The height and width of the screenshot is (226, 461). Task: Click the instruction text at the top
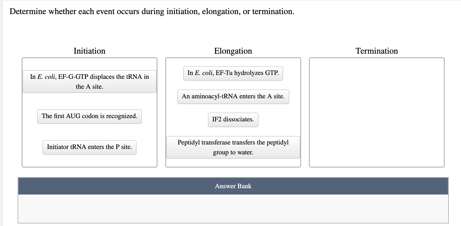pyautogui.click(x=152, y=11)
